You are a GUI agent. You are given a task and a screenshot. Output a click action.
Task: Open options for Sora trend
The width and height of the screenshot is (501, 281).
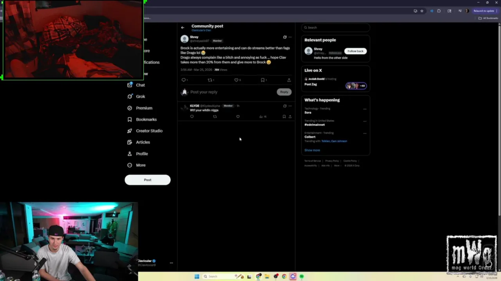click(x=365, y=109)
